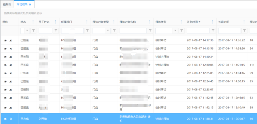Viewport: 257px width, 124px height.
Task: View details of the 14:10:34 check-in row
Action: (x=5, y=57)
